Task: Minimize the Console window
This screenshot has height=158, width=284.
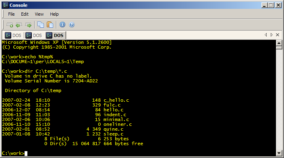Action: pyautogui.click(x=264, y=5)
